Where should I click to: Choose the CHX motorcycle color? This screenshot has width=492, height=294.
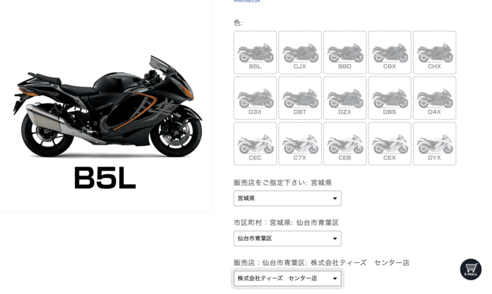click(x=435, y=52)
